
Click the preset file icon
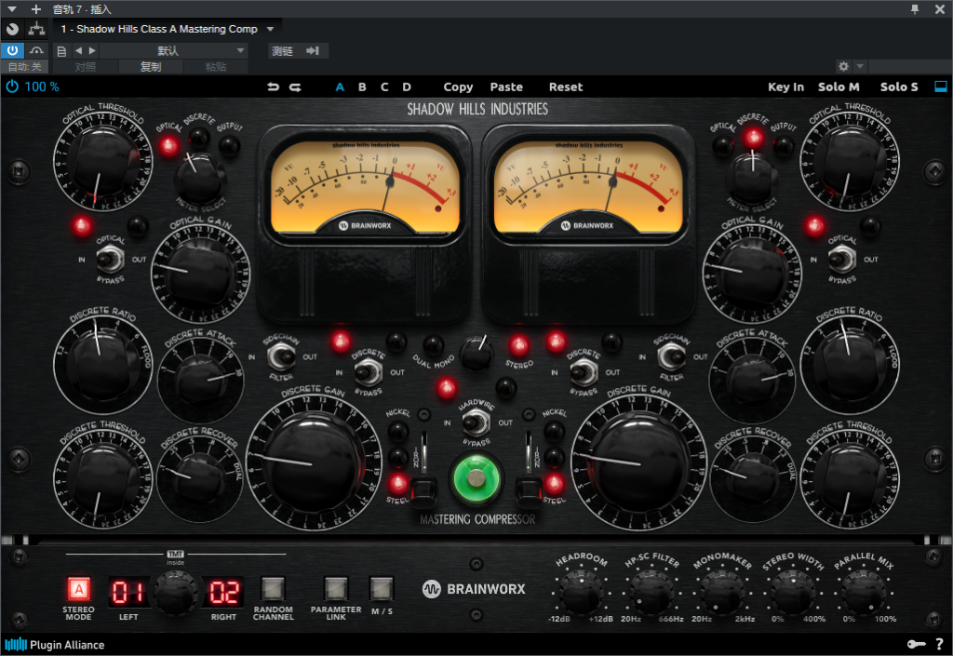pos(61,51)
